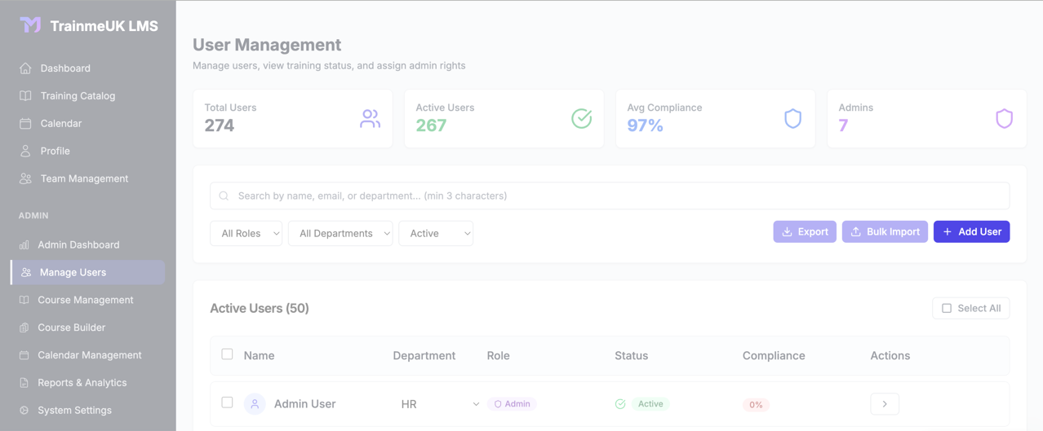Click the Dashboard home icon in sidebar
This screenshot has width=1043, height=431.
pyautogui.click(x=25, y=68)
